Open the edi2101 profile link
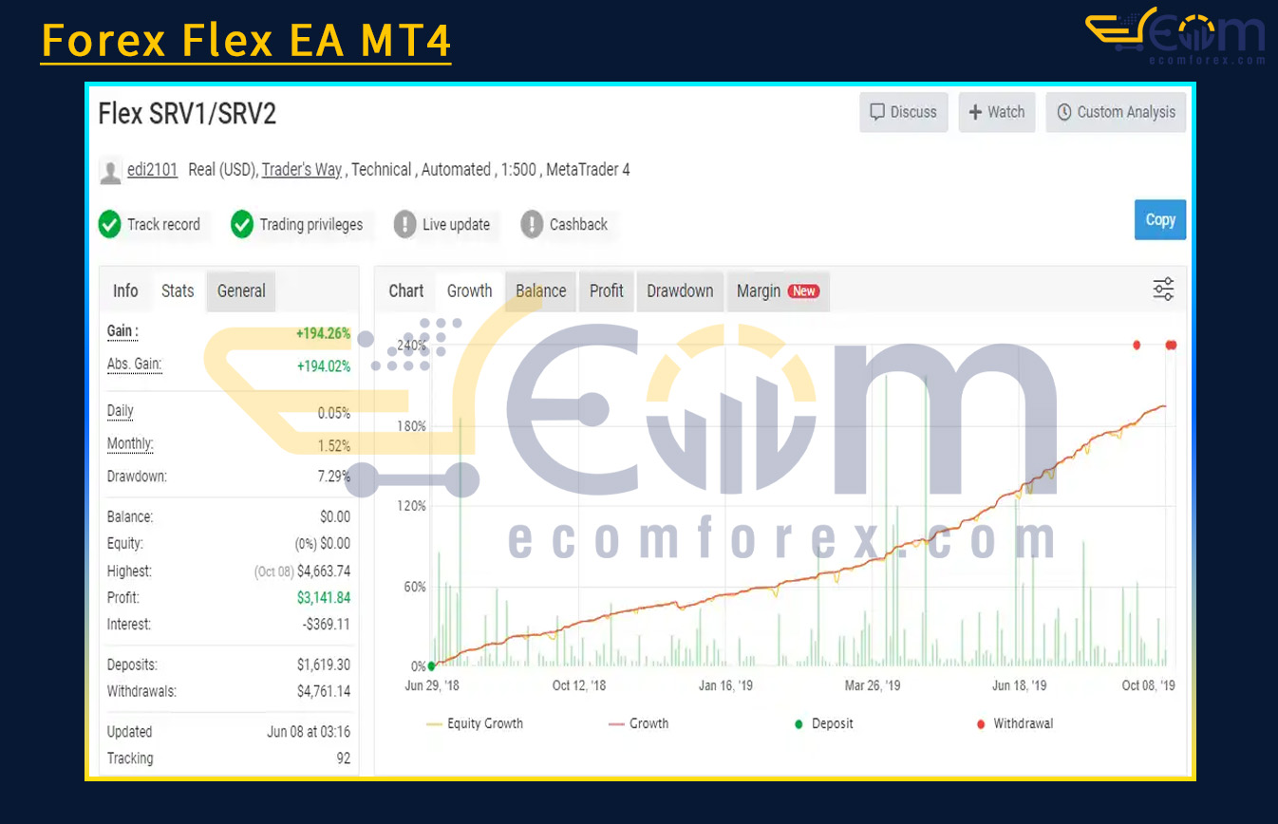1278x824 pixels. click(x=153, y=170)
